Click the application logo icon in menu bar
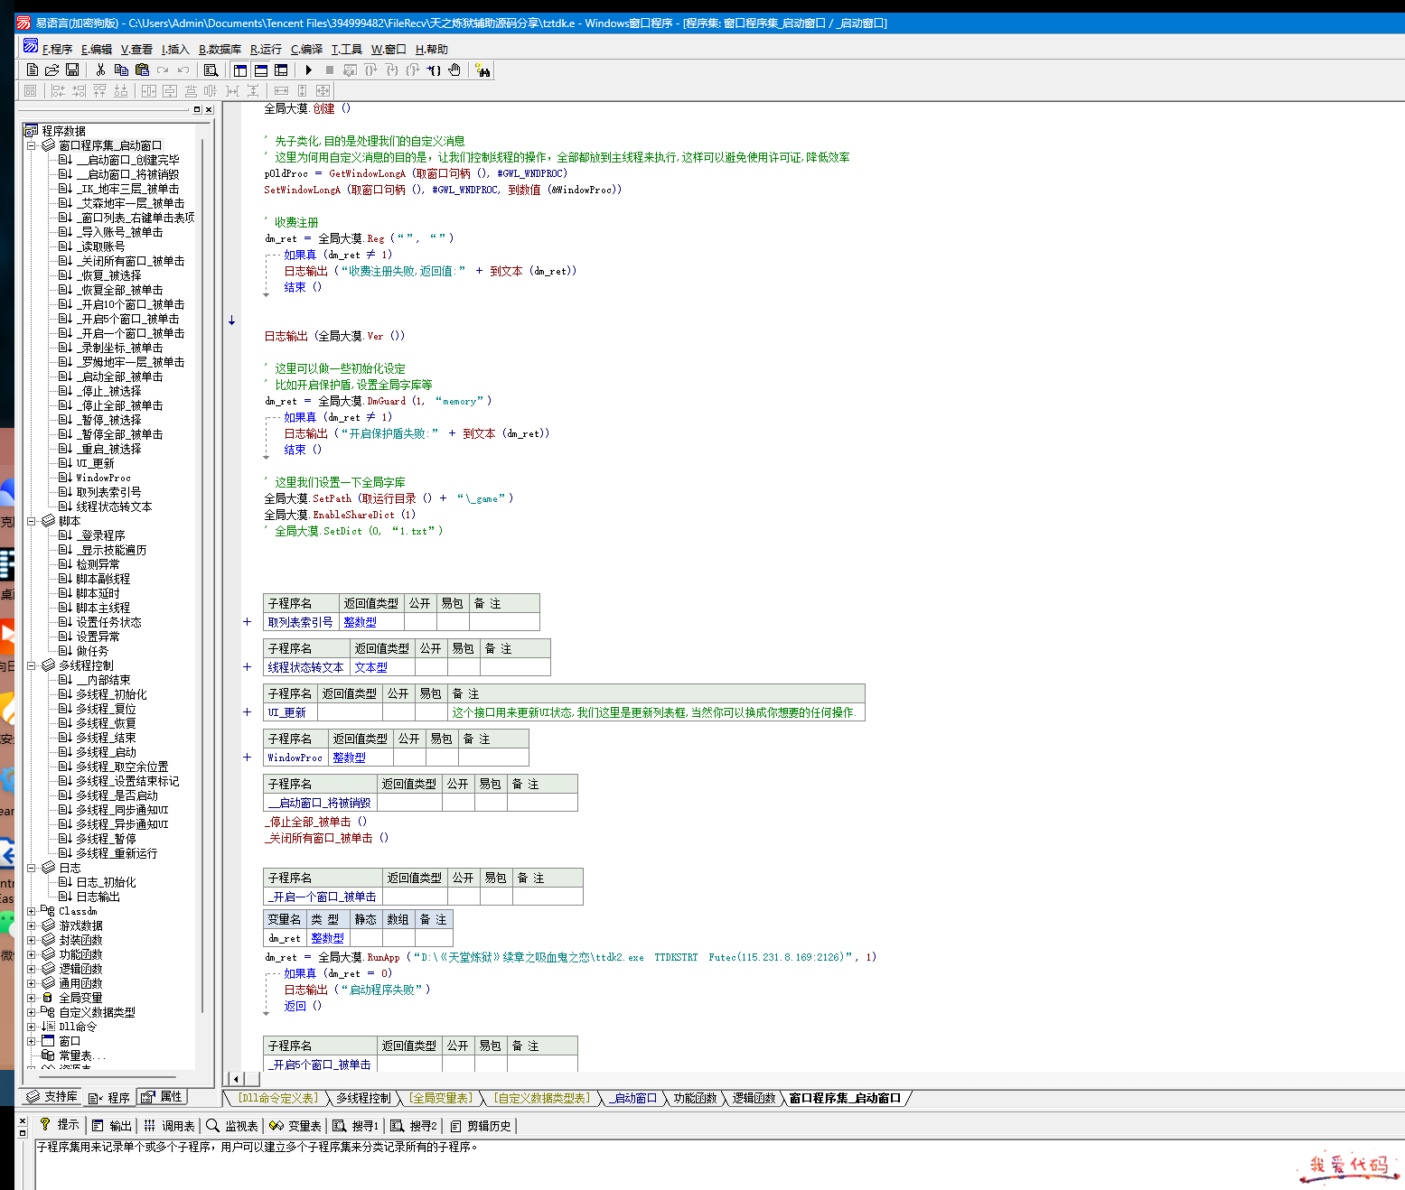This screenshot has height=1190, width=1405. click(x=31, y=47)
